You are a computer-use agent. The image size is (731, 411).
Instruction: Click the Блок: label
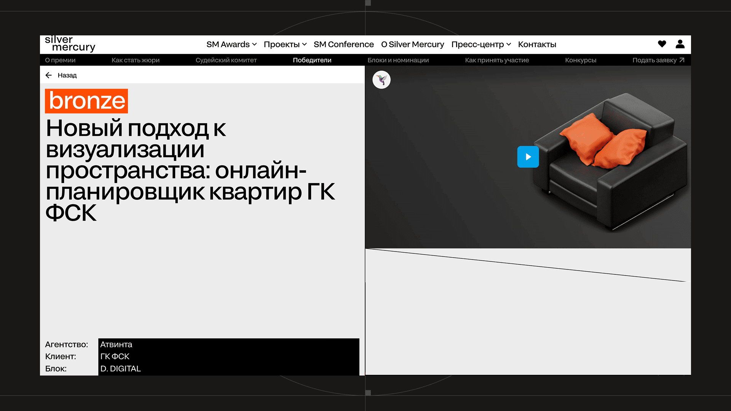[56, 369]
